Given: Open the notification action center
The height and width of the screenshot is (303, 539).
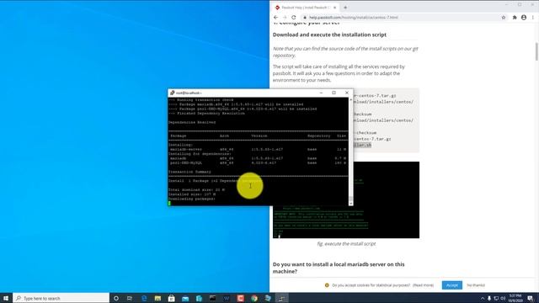Looking at the screenshot, I should point(531,298).
